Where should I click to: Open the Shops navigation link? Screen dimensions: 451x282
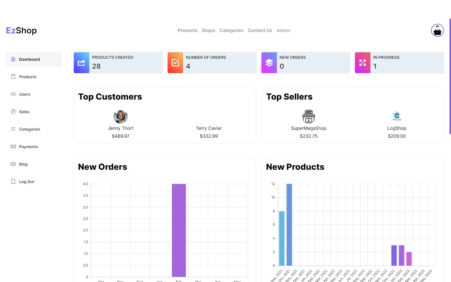point(209,30)
